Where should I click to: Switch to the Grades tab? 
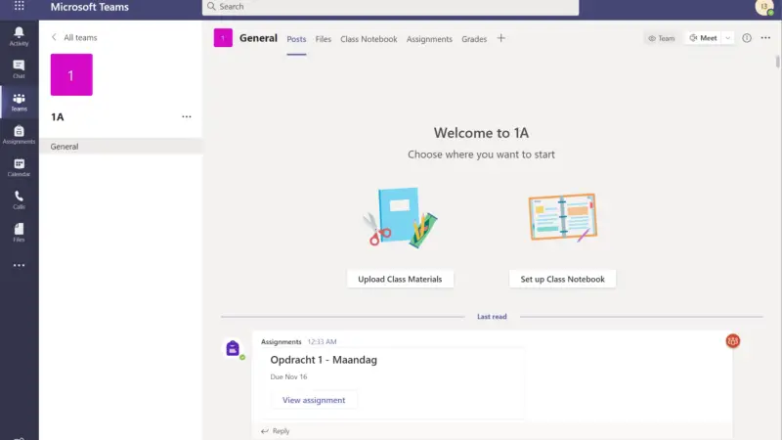474,39
